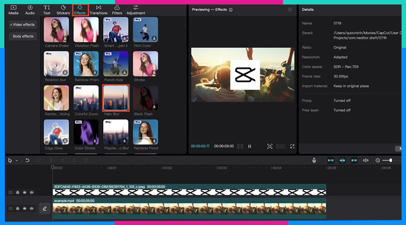Select the Camera Shake effect thumbnail
406x225 pixels.
click(x=56, y=30)
